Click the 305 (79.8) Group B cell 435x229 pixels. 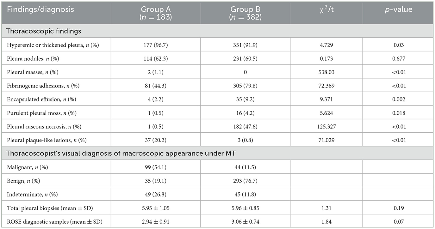pos(245,86)
